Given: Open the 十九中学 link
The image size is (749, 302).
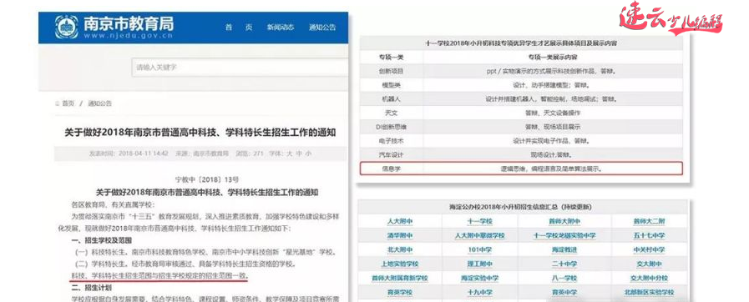Looking at the screenshot, I should coord(479,292).
